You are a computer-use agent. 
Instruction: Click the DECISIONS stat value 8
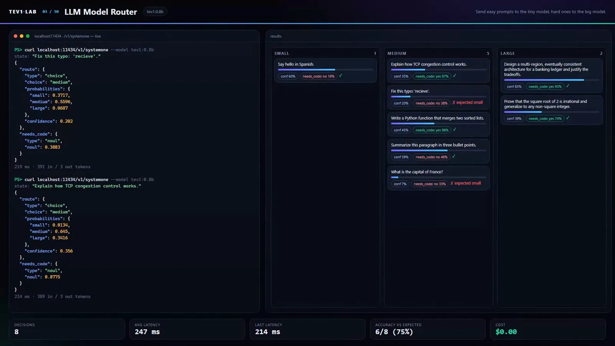coord(17,332)
